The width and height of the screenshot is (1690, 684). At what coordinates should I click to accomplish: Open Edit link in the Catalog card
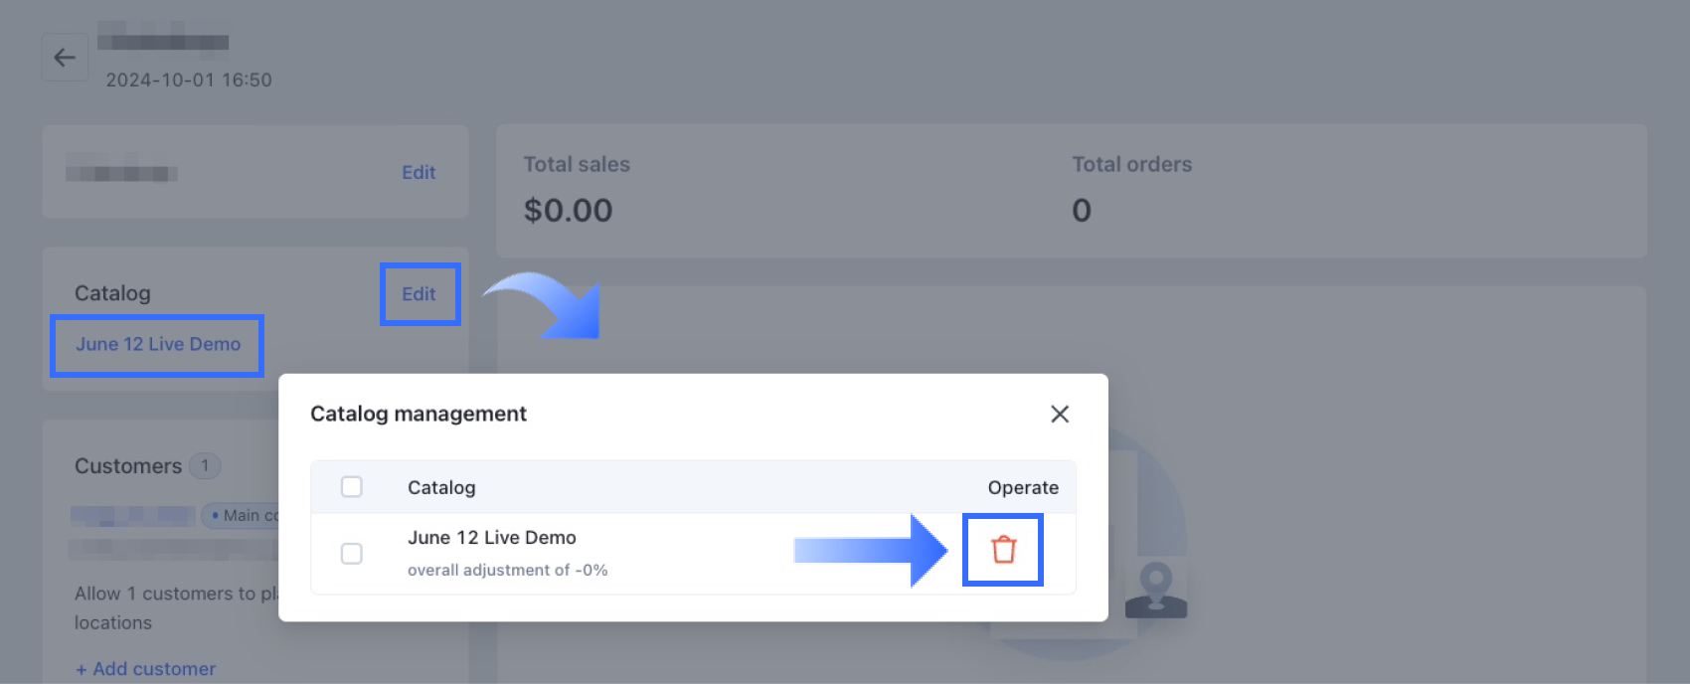pos(419,294)
